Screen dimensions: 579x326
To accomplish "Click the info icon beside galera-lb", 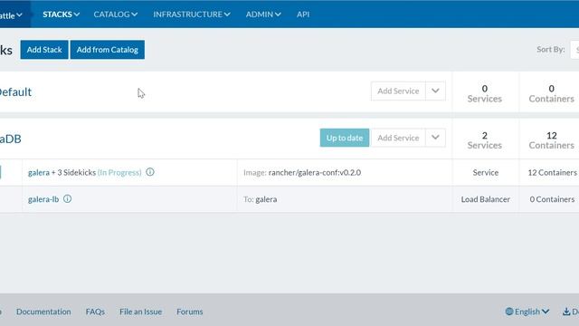I will [x=67, y=199].
